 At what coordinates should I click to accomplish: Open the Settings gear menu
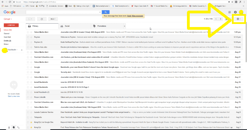pyautogui.click(x=238, y=19)
